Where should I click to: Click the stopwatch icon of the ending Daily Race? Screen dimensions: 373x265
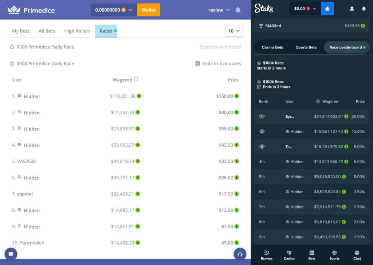12,63
